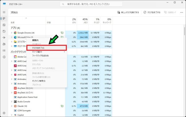Expand the Audio Console process group
Screen dimensions: 186x117
12,102
